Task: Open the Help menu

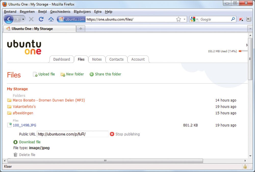Action: [108, 12]
